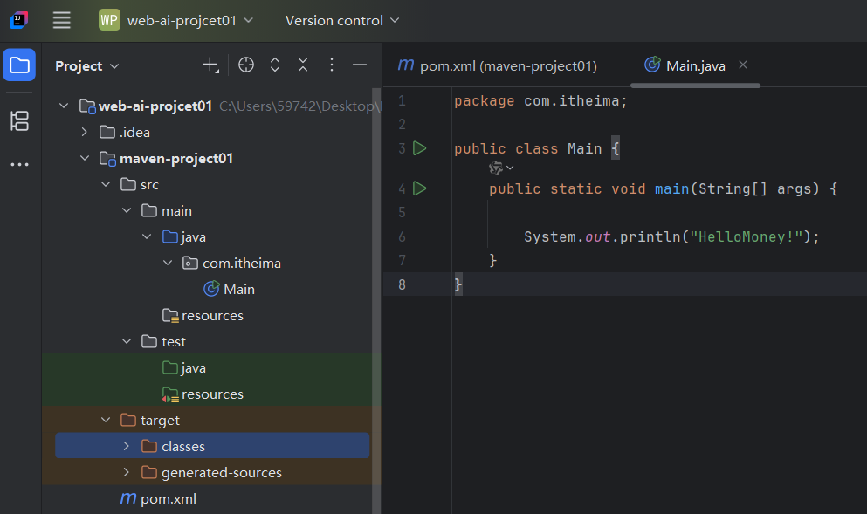The image size is (867, 514).
Task: Click the WP project badge icon
Action: 109,20
